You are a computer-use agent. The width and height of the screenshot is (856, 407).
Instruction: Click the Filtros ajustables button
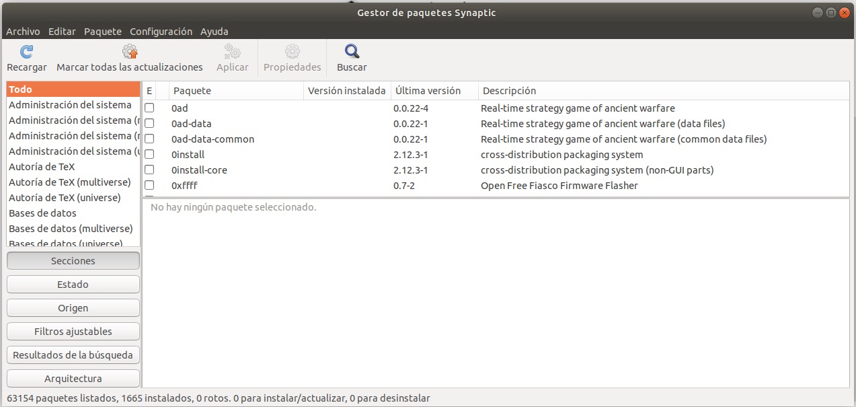[x=73, y=332]
